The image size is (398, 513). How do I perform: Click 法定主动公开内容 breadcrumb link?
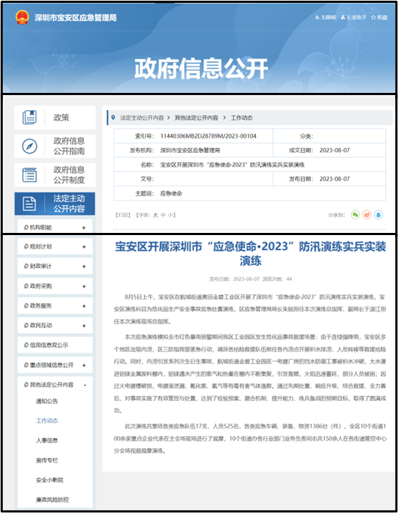(141, 117)
